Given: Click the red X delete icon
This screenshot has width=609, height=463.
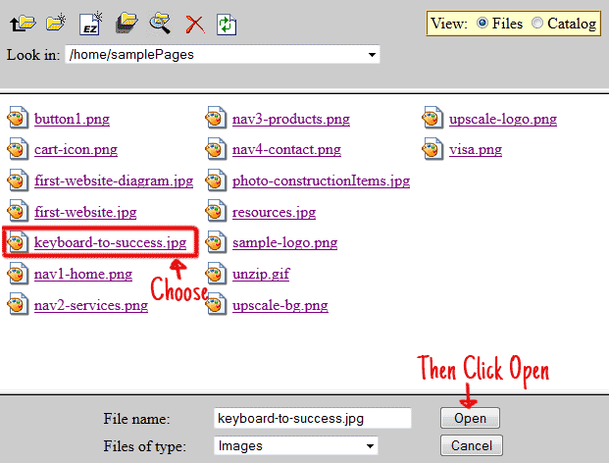Looking at the screenshot, I should [194, 23].
